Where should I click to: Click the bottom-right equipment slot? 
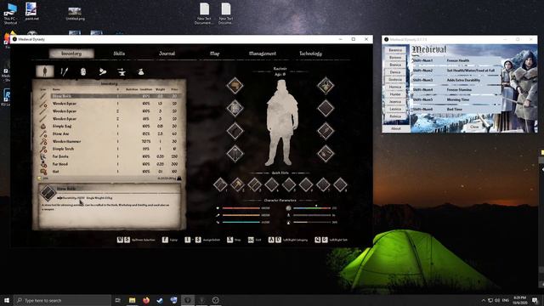[326, 153]
